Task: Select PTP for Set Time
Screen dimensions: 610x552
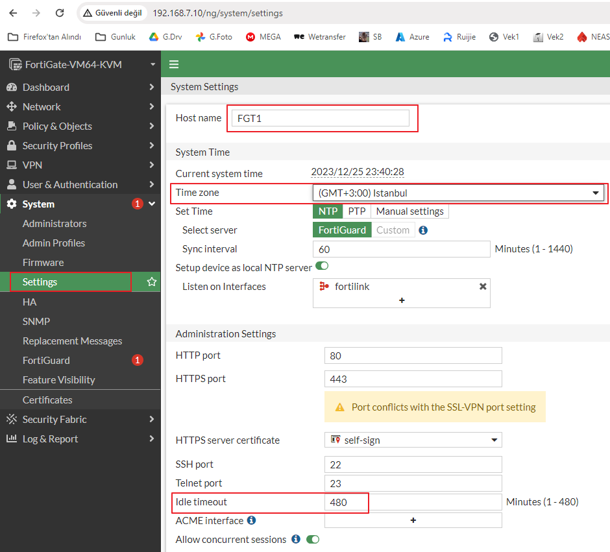Action: 357,211
